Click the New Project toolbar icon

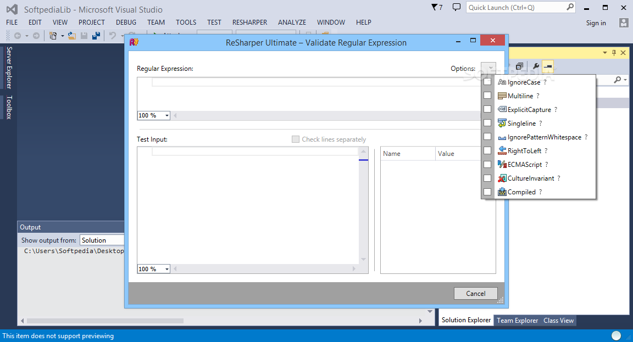53,36
